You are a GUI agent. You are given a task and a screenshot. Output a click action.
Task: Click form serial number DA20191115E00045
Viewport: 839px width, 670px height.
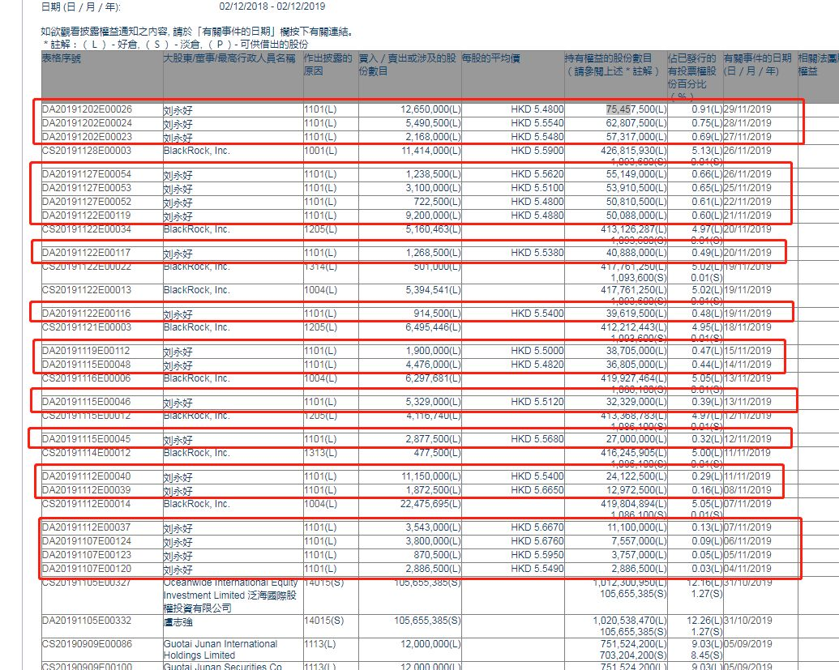click(87, 439)
